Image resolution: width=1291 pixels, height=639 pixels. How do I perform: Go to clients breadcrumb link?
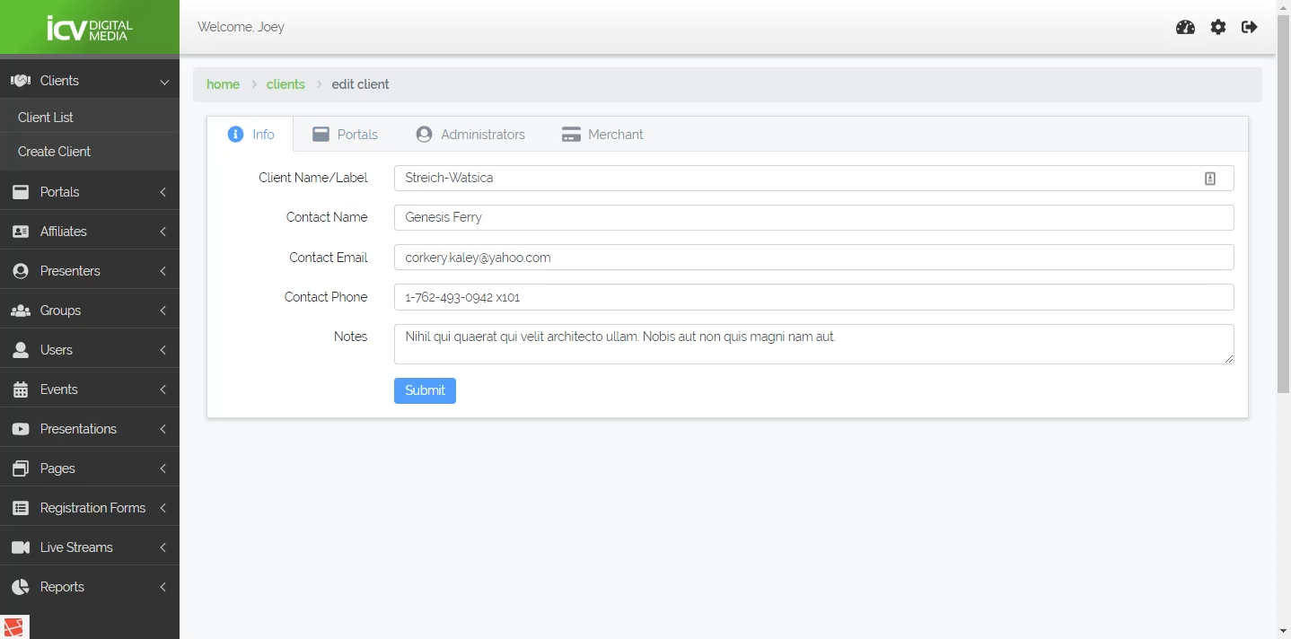coord(285,84)
